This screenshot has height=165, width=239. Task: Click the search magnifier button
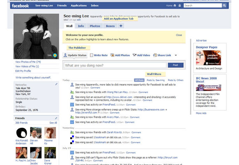[x=224, y=6]
